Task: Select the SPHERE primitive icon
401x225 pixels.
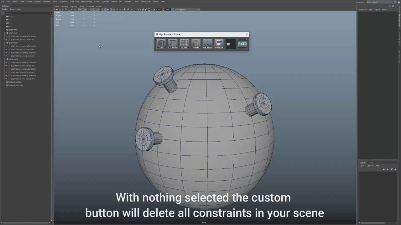Action: [x=196, y=44]
